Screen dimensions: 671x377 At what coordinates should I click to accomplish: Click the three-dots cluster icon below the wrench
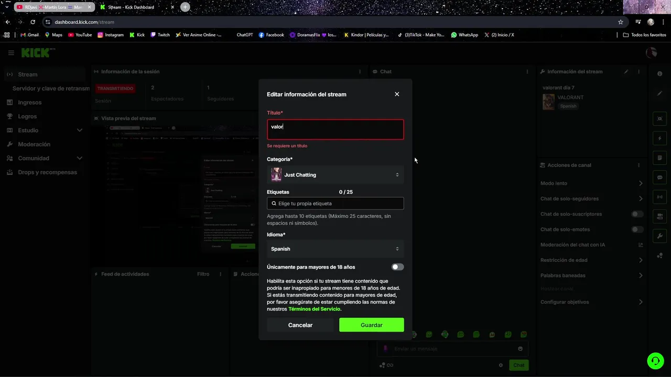coord(659,256)
